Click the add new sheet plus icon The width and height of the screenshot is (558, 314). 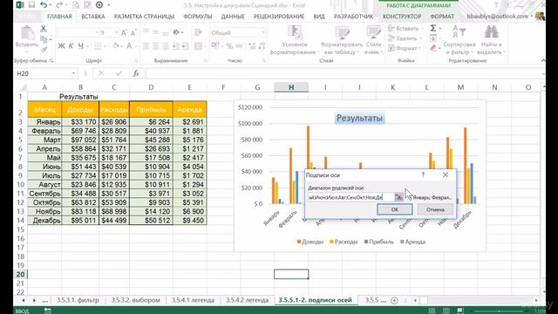[x=394, y=300]
